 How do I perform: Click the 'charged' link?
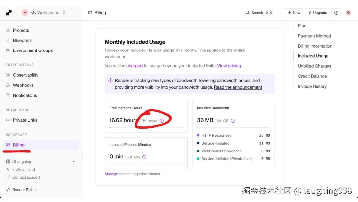(134, 66)
